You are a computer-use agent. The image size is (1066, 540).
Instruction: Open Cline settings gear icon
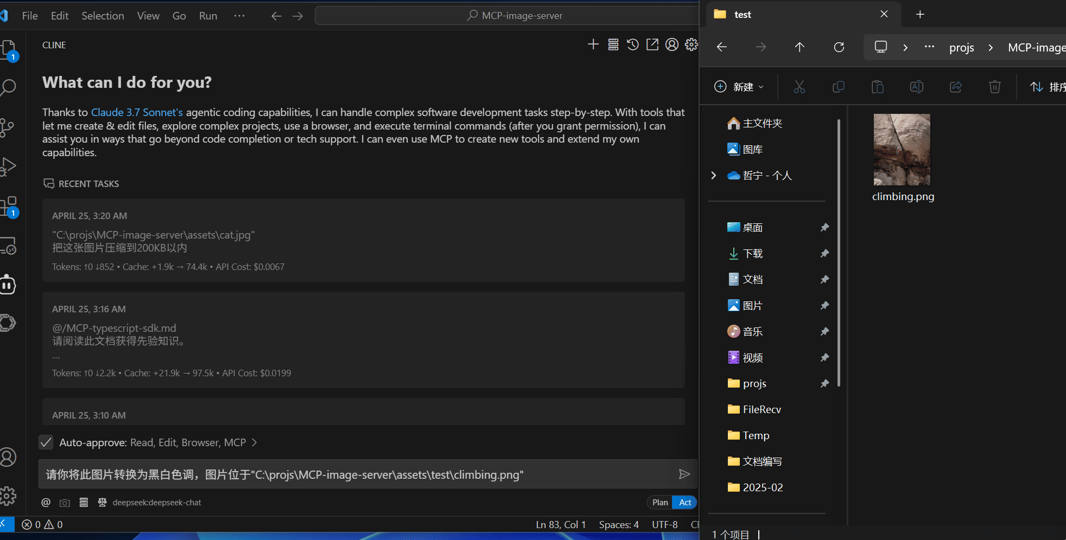click(x=691, y=44)
